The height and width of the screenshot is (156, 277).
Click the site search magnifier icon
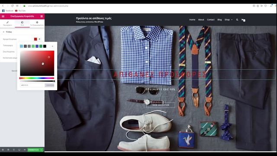pos(237,19)
